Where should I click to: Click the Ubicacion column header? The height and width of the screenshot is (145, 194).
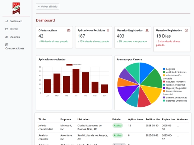tap(83, 119)
